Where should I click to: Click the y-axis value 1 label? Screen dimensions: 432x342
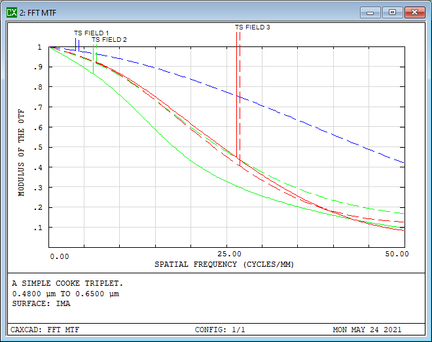[x=40, y=47]
